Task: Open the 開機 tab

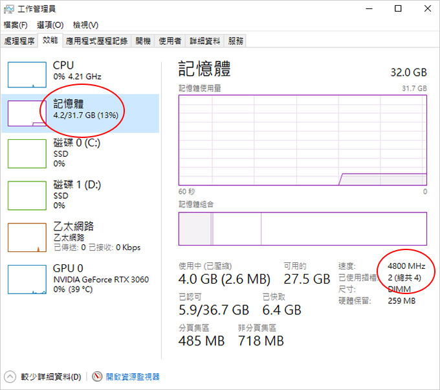Action: click(x=143, y=41)
